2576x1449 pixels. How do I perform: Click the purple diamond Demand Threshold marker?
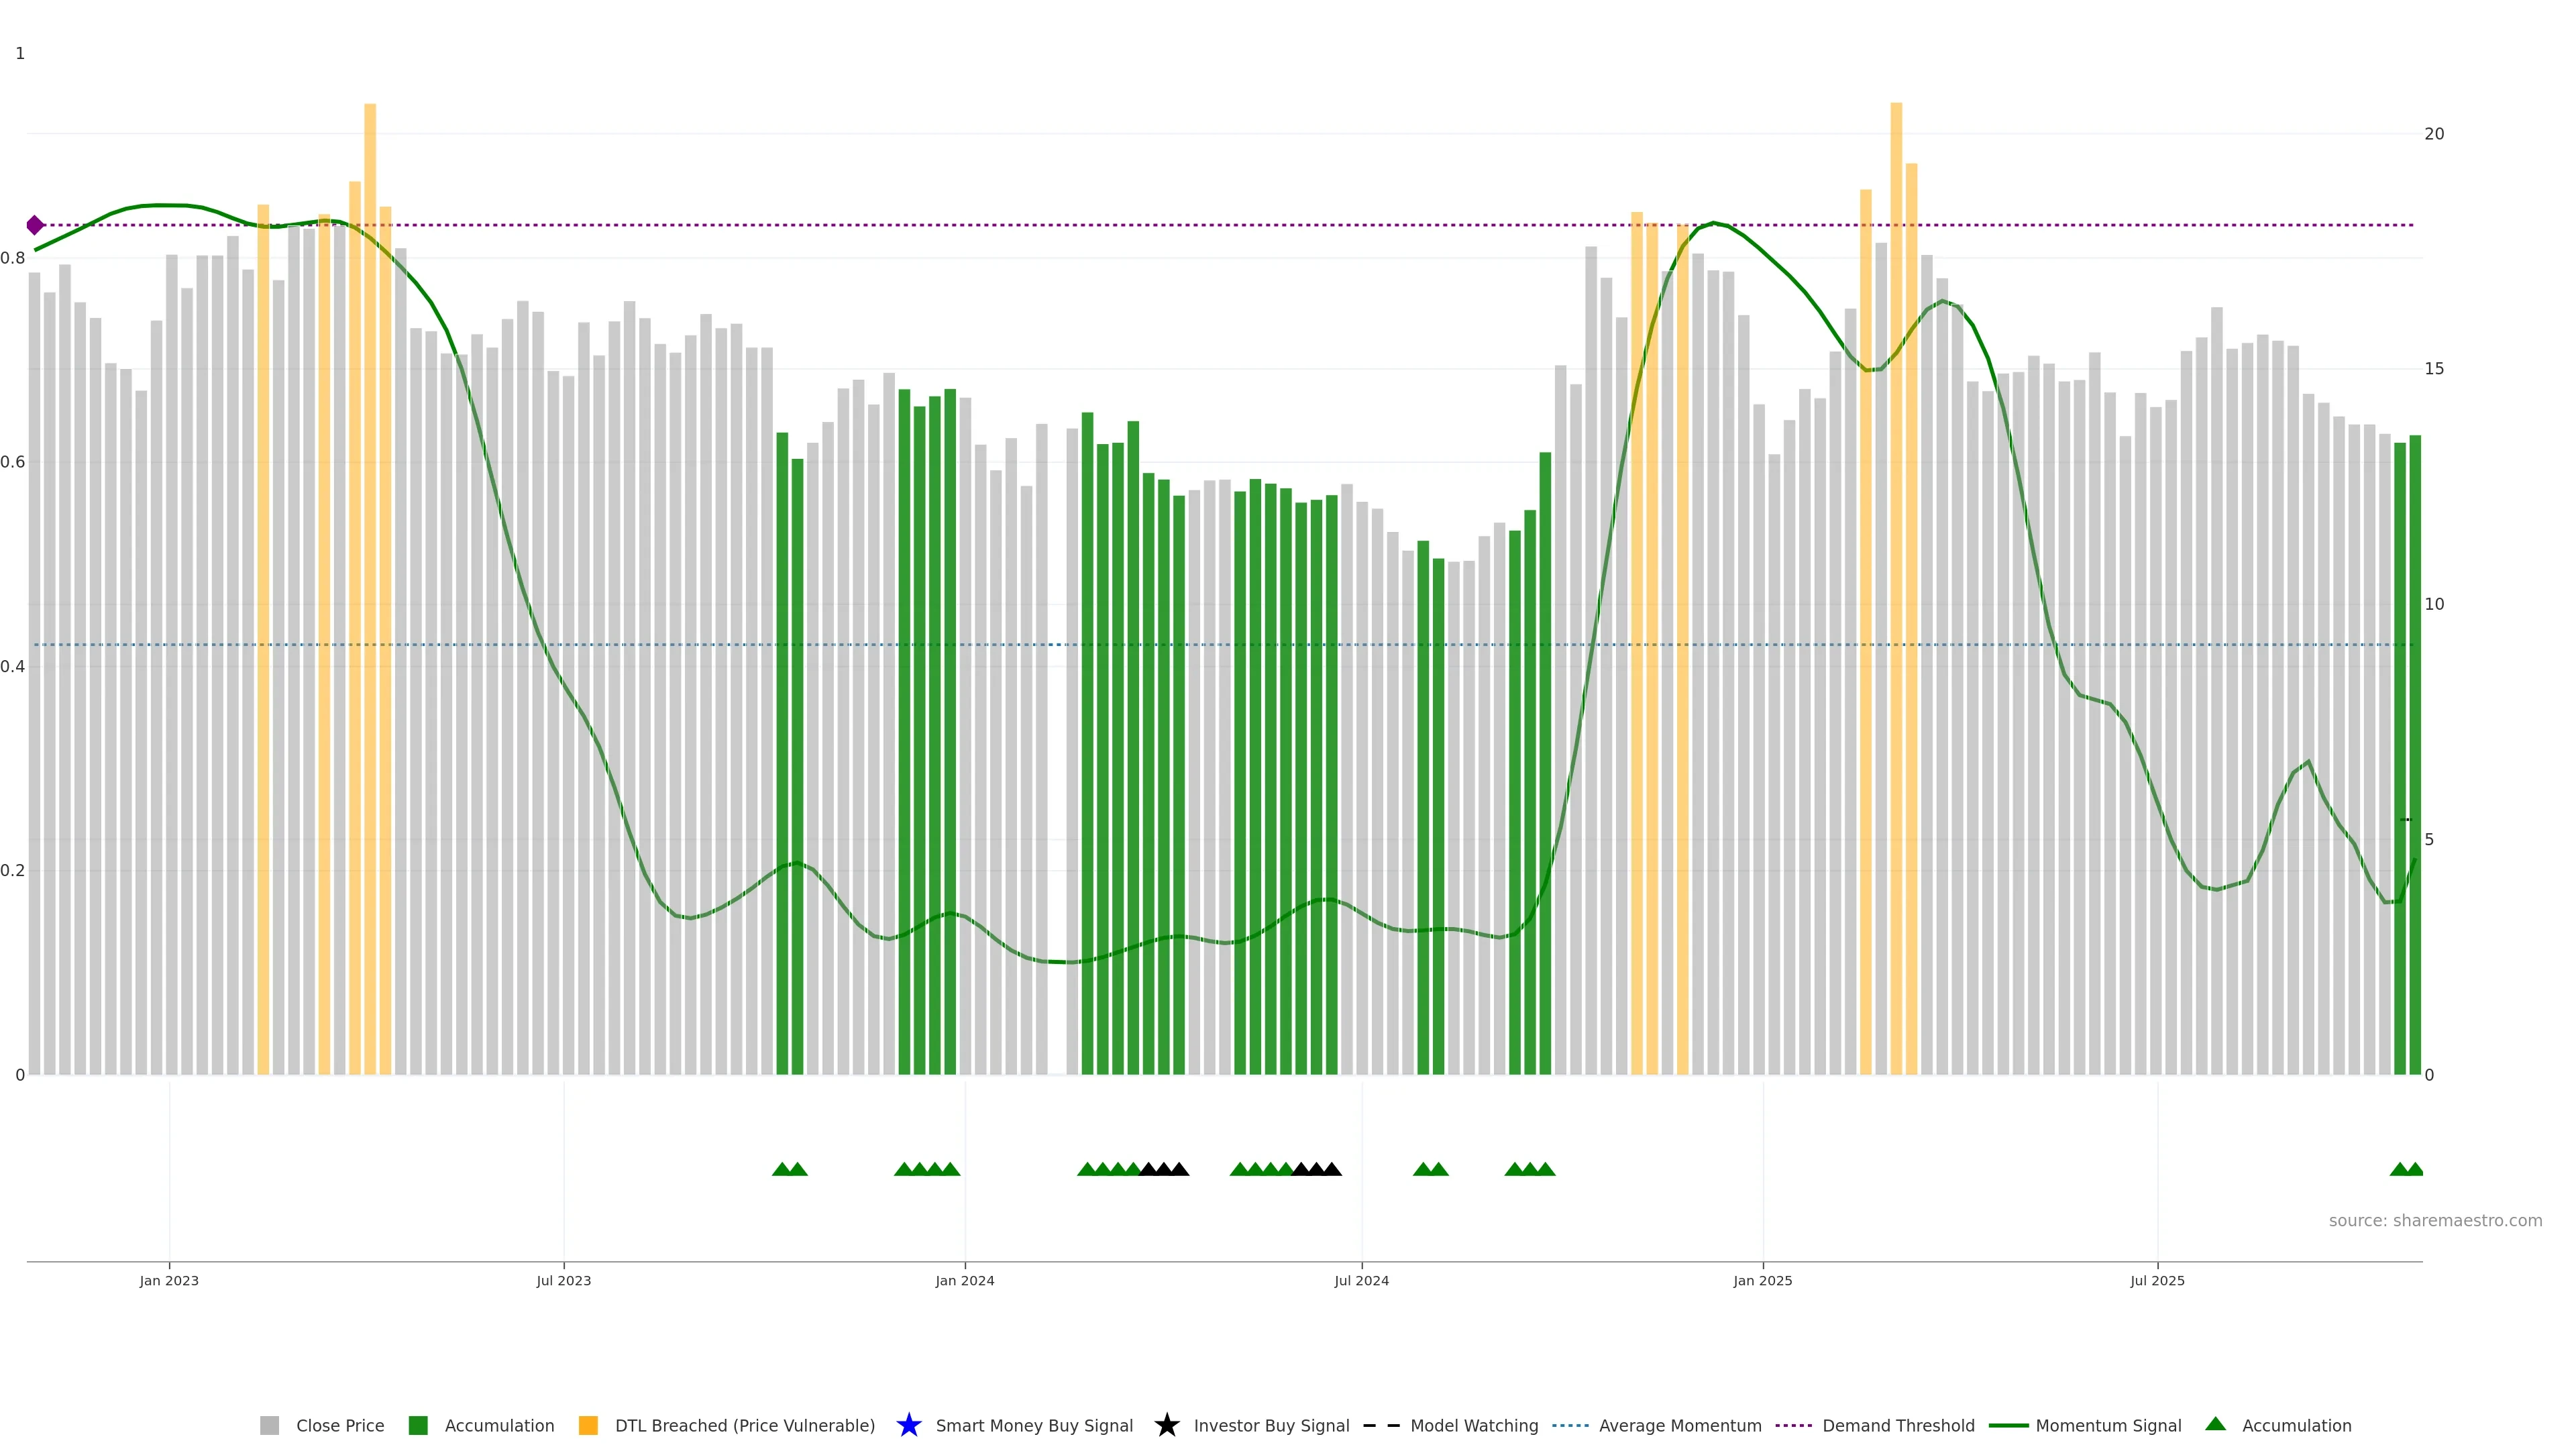pos(35,225)
